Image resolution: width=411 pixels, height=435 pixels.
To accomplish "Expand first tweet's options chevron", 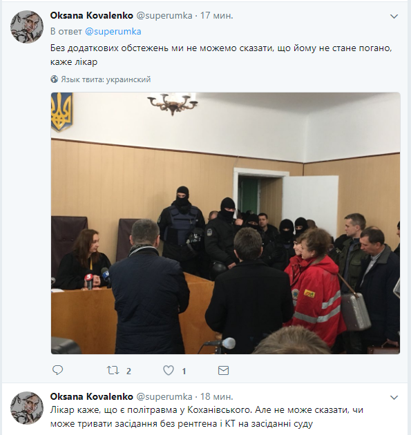I will tap(394, 17).
